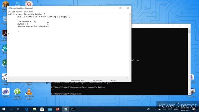Open the File menu in Notepad
The height and width of the screenshot is (112, 199).
click(9, 12)
